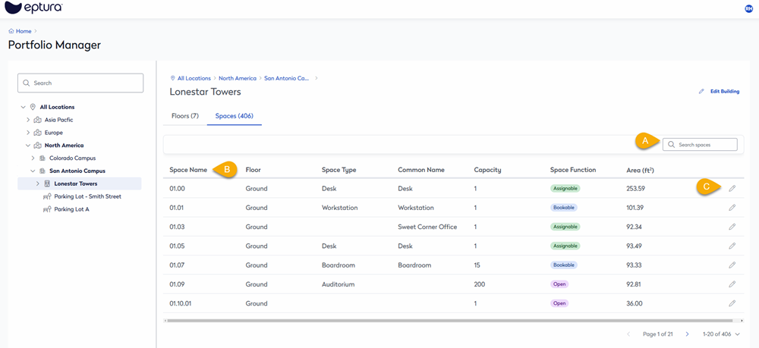
Task: Open San Antonio Ca... breadcrumb link
Action: click(287, 78)
